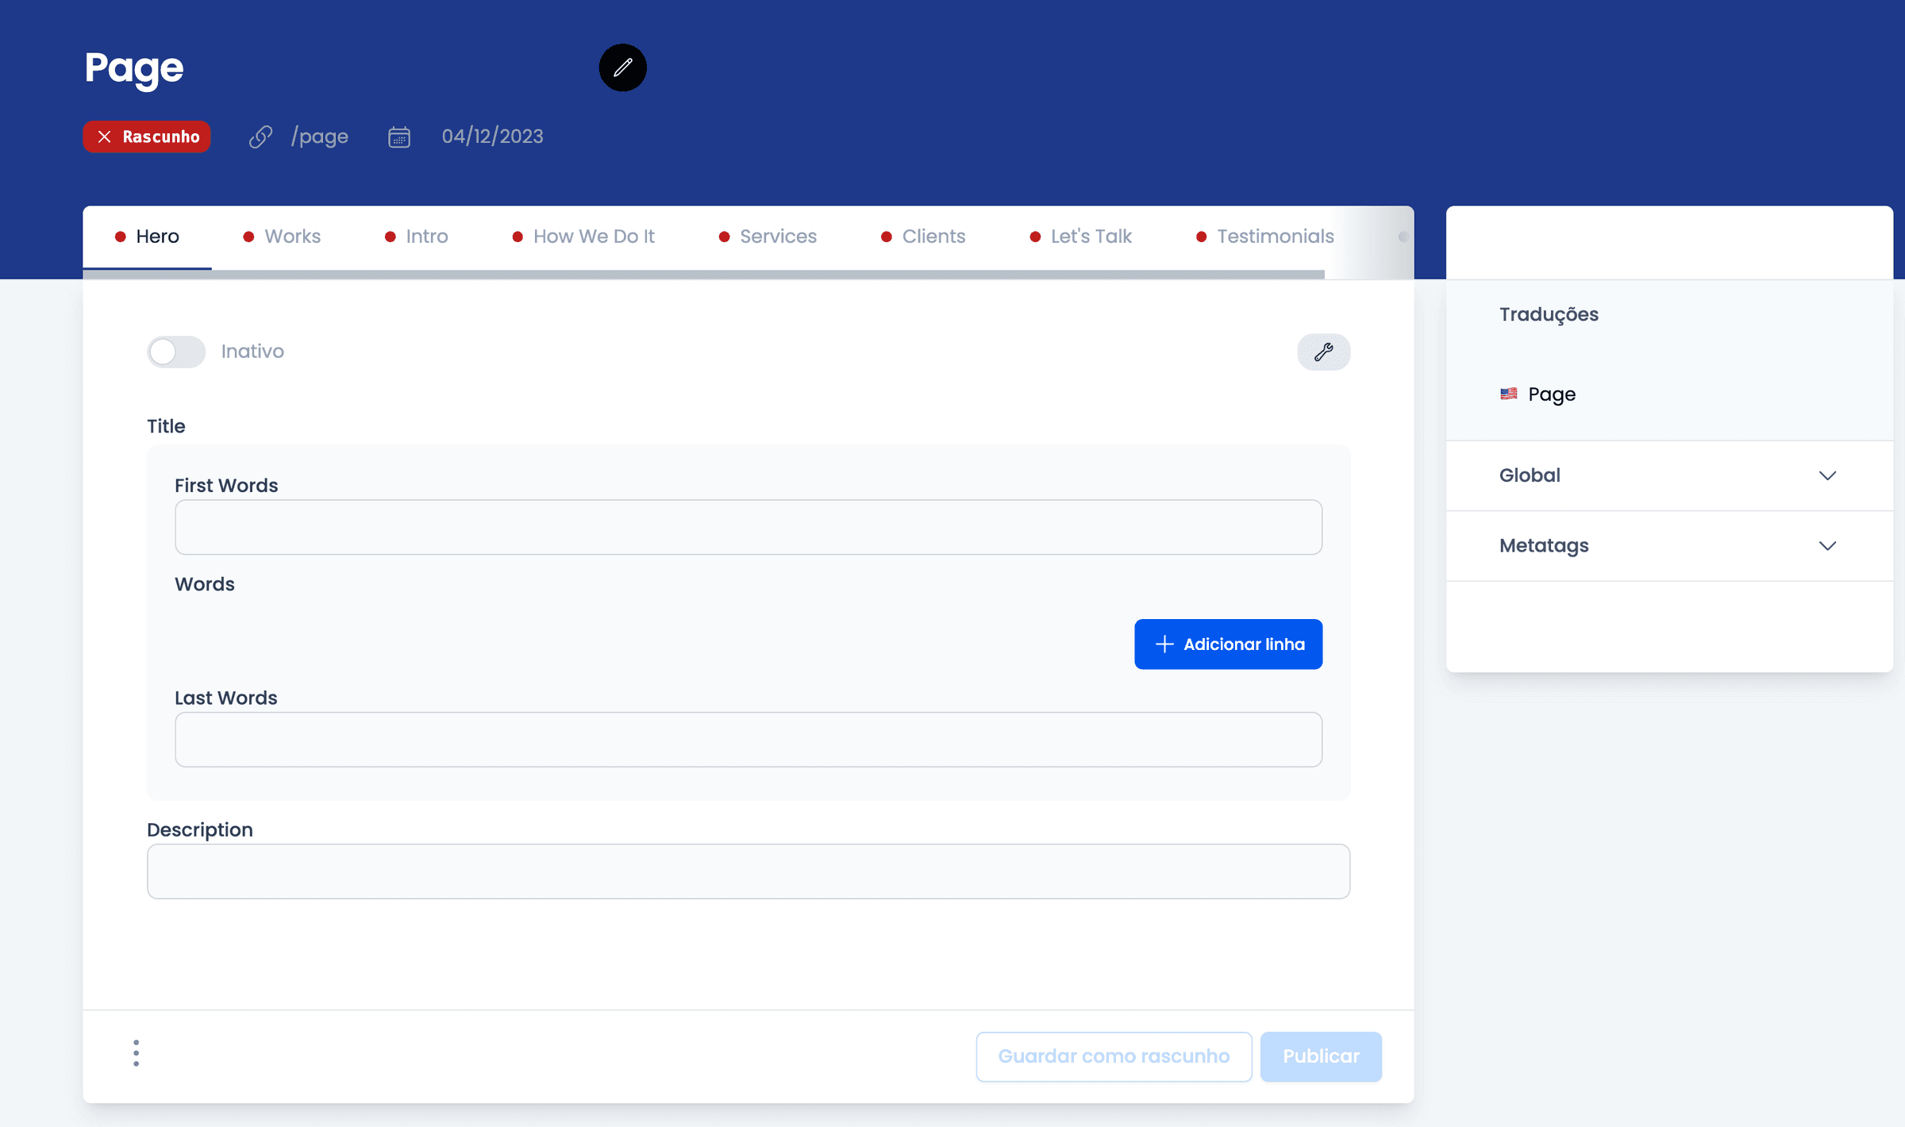
Task: Focus the Description text field
Action: pos(748,871)
